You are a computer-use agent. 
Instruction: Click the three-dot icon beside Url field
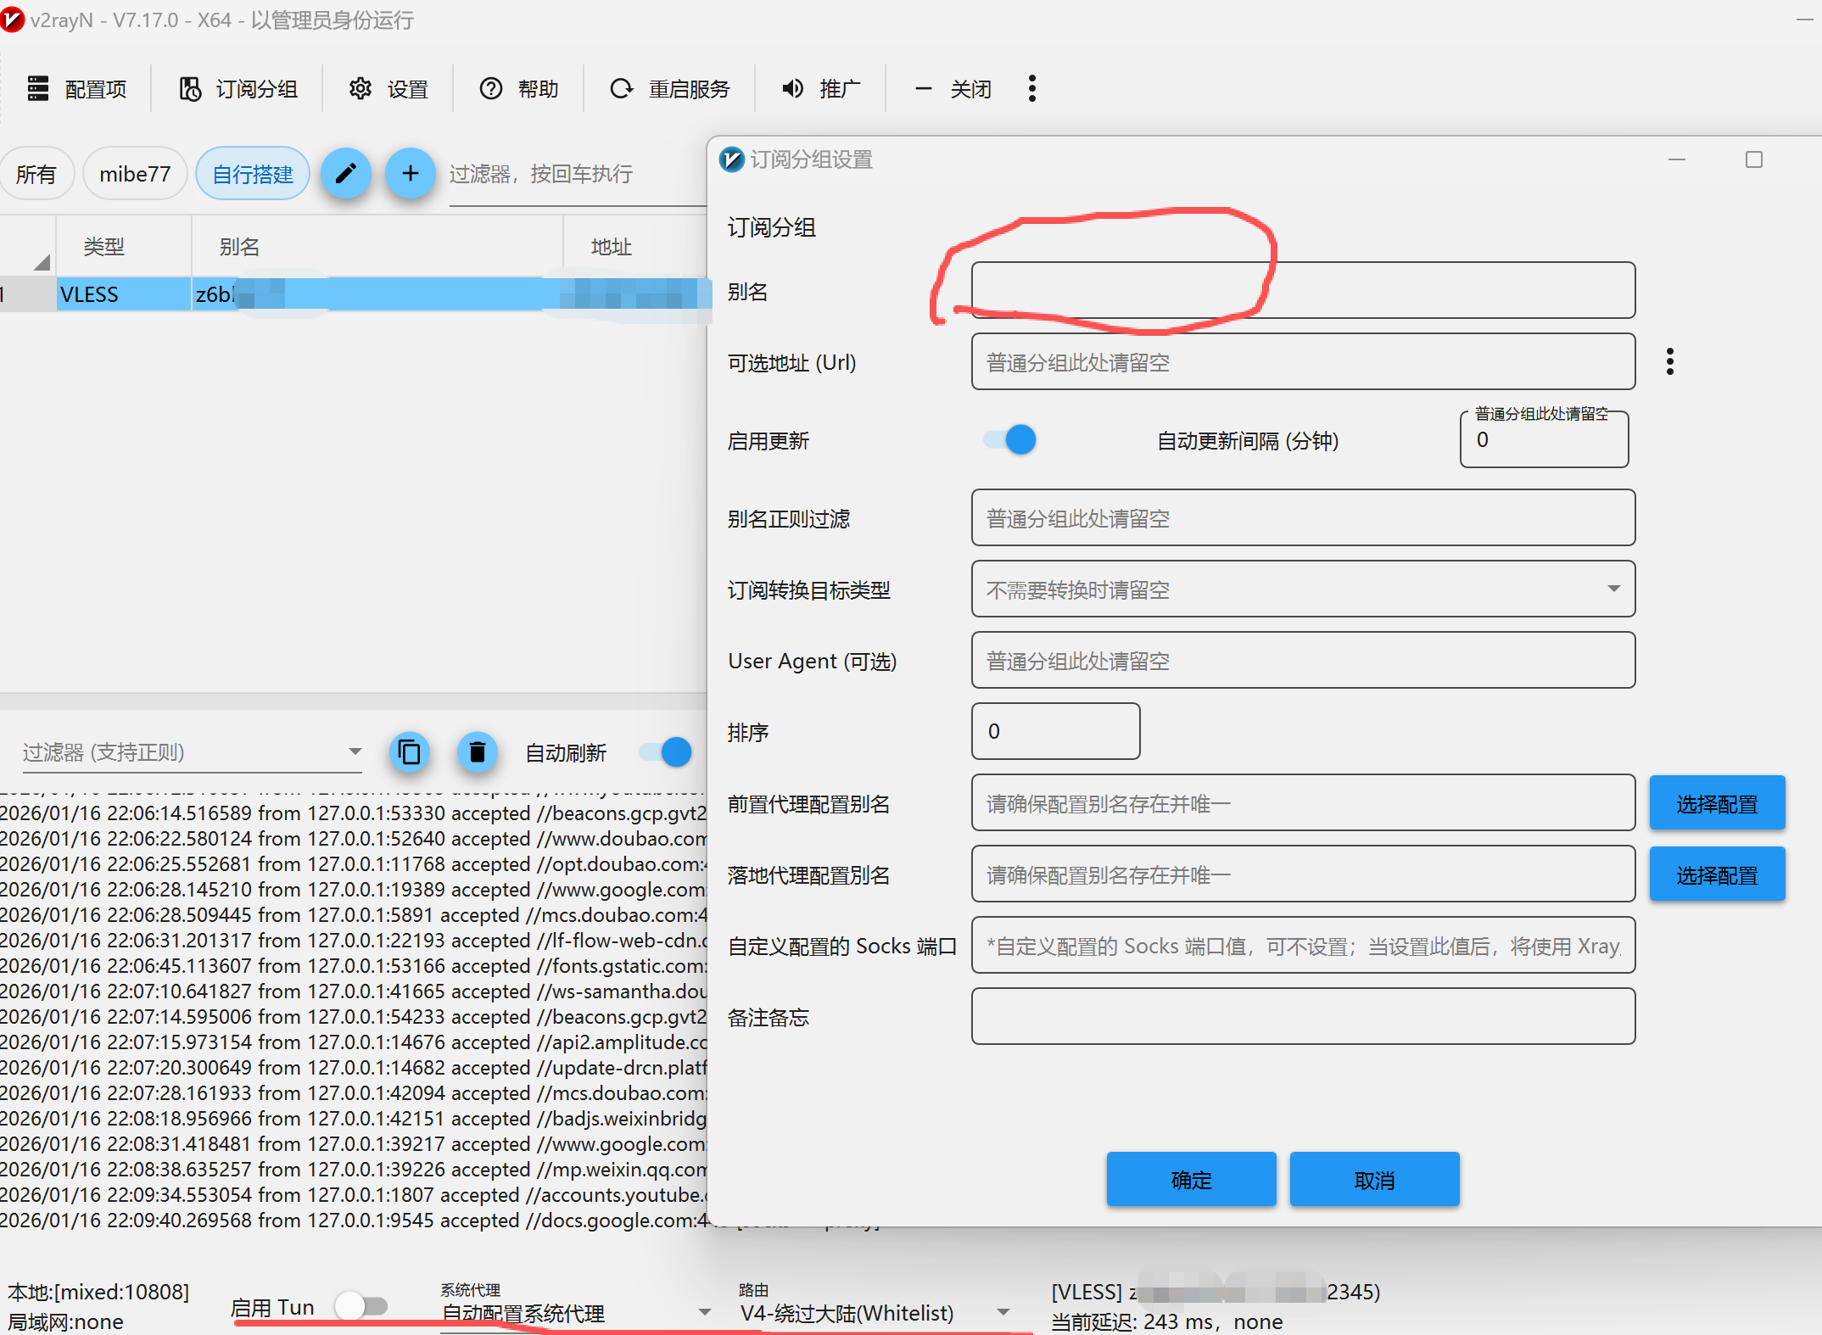[x=1669, y=362]
